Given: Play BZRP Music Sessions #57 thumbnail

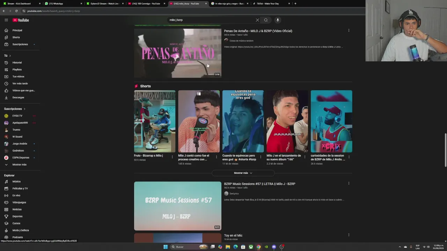Looking at the screenshot, I should (x=177, y=206).
